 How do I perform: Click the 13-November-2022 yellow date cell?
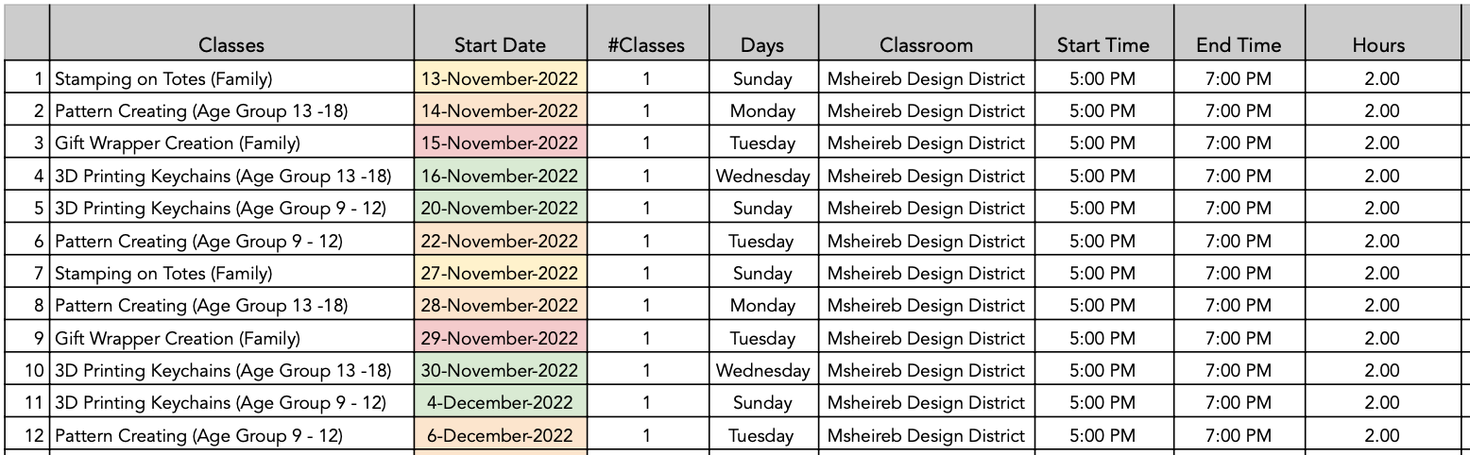click(500, 78)
